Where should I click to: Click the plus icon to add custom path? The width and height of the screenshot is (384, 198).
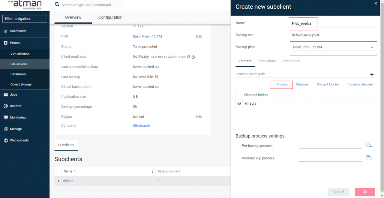tap(372, 75)
